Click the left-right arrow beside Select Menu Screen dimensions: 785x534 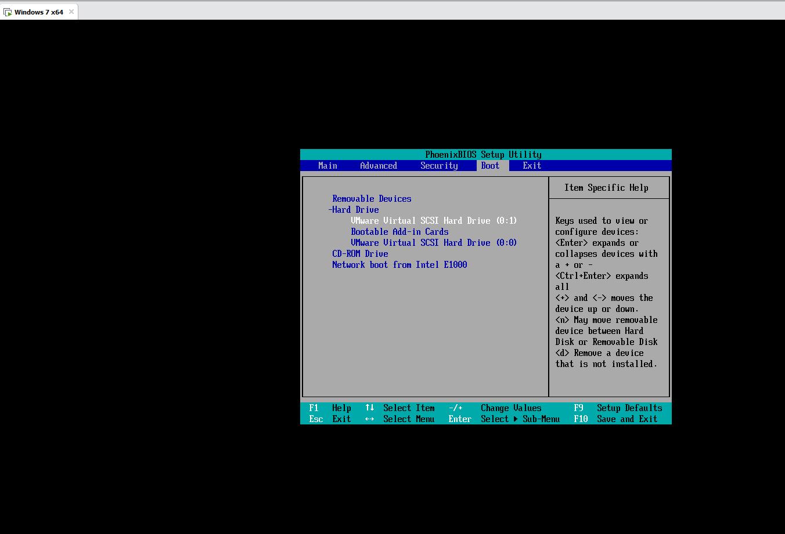369,419
